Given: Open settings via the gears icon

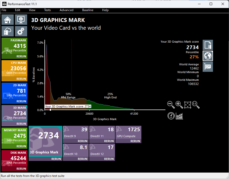Looking at the screenshot, I should (x=21, y=31).
